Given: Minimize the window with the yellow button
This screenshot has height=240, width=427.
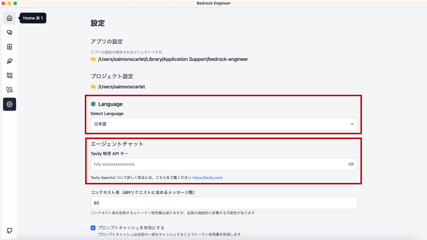Looking at the screenshot, I should [x=9, y=3].
